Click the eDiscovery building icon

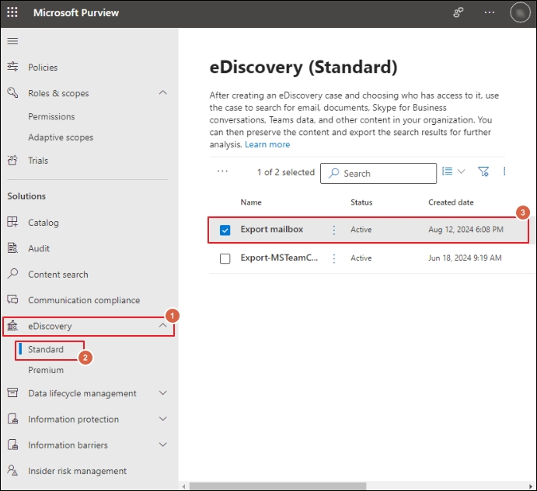12,326
